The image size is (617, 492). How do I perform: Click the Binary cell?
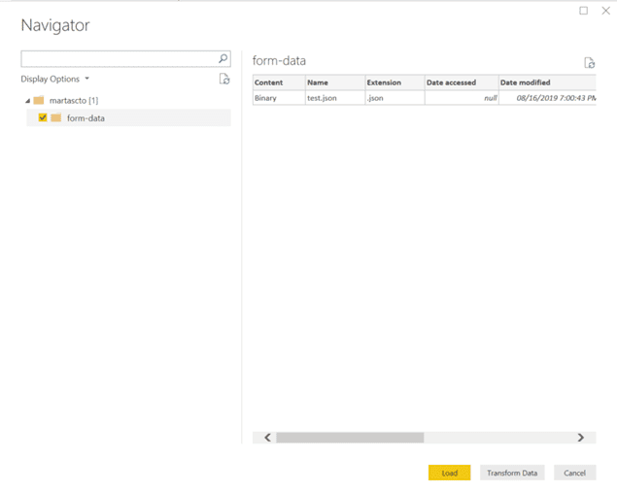coord(279,98)
